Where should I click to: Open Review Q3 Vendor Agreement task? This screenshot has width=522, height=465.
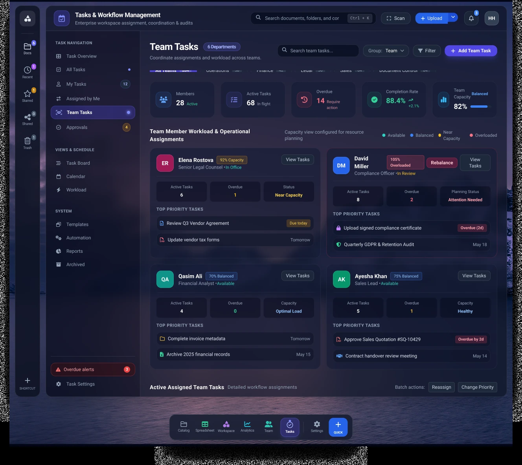(x=235, y=223)
